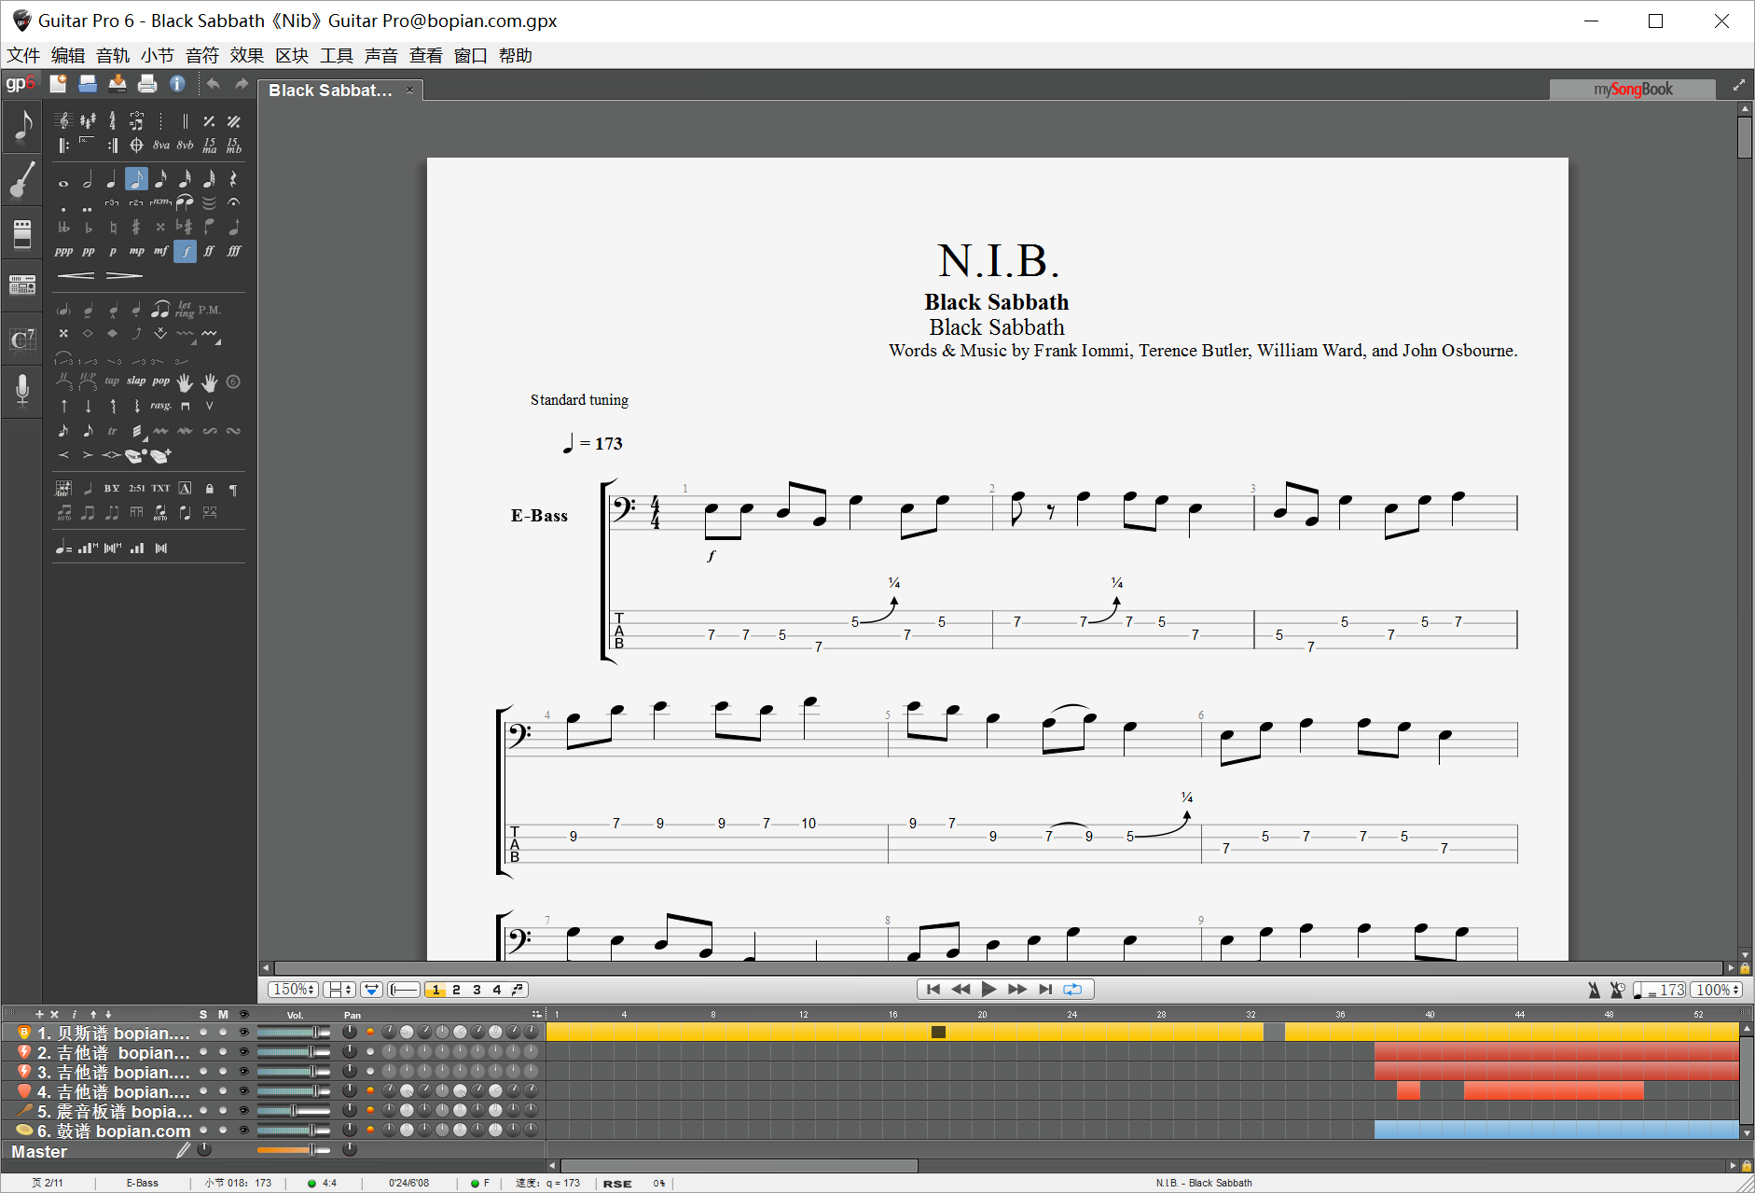Open the tempo 173 dropdown

pyautogui.click(x=1660, y=990)
